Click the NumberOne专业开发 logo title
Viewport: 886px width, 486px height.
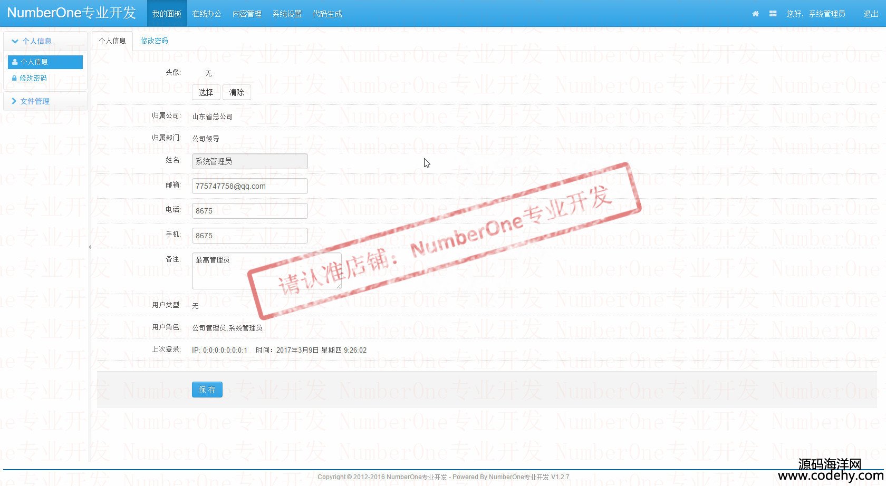click(x=71, y=13)
